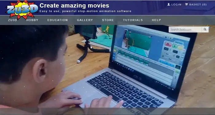
Task: Click the grey strip below the hero photo
Action: 107,111
